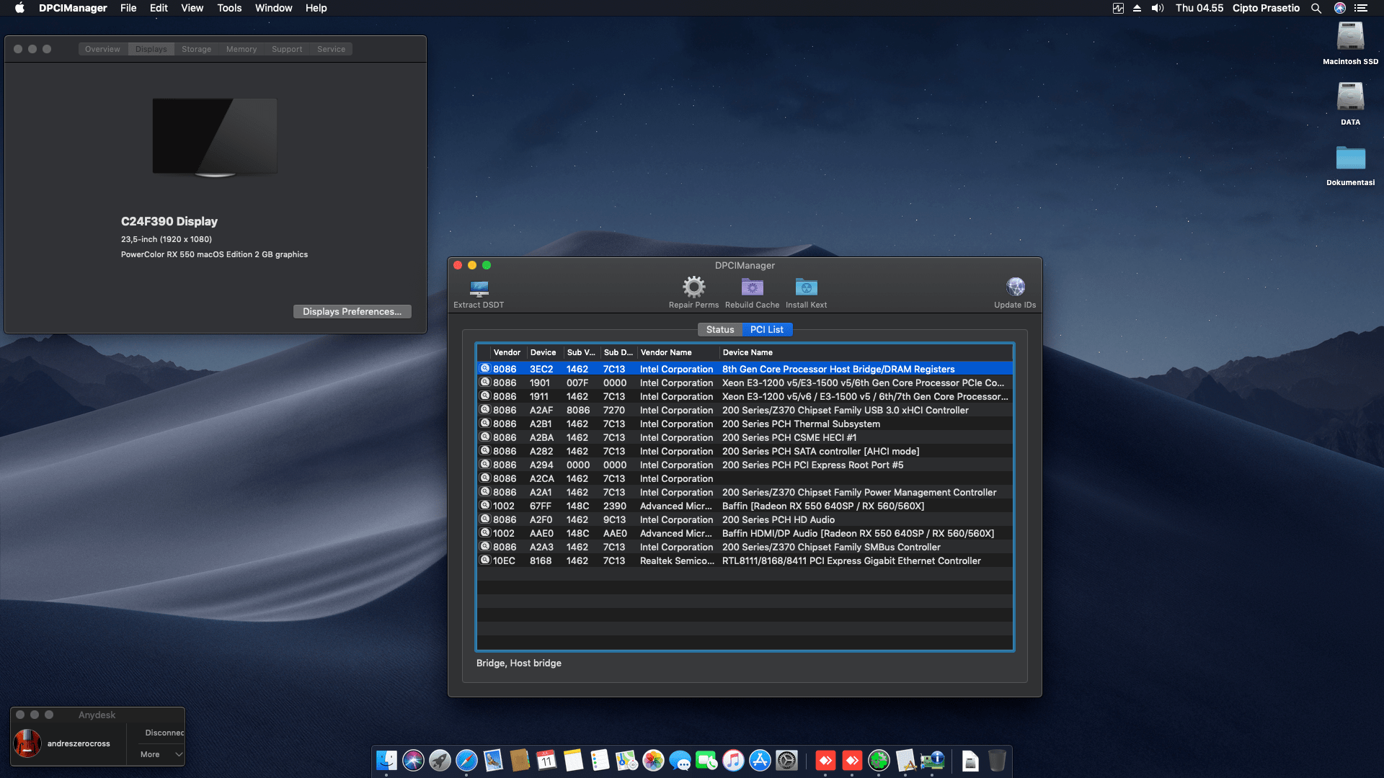Switch to the Memory tab
Viewport: 1384px width, 778px height.
coord(241,48)
